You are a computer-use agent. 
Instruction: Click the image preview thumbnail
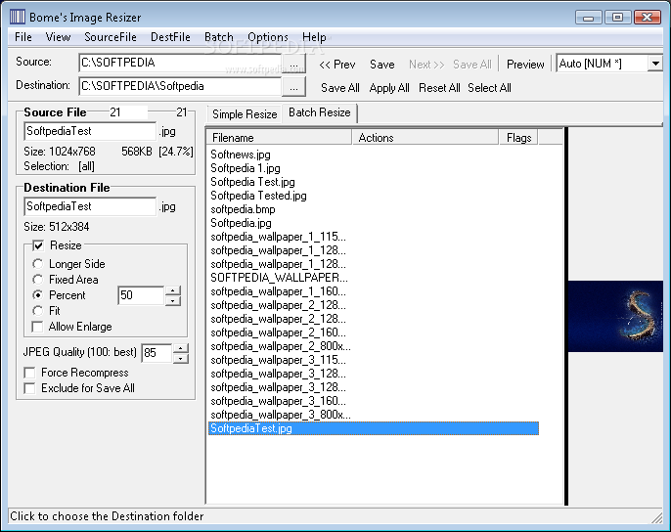pos(615,316)
